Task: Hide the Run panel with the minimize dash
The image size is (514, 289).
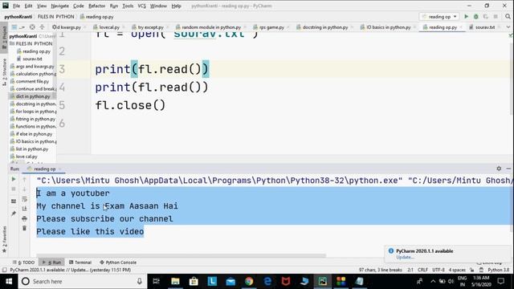Action: (508, 169)
